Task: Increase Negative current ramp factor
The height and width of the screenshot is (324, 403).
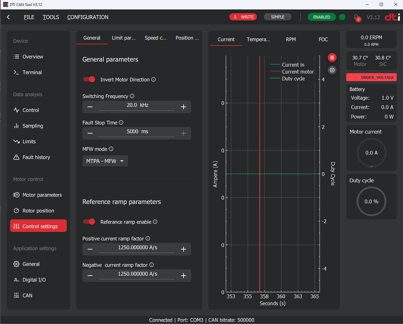Action: (184, 276)
